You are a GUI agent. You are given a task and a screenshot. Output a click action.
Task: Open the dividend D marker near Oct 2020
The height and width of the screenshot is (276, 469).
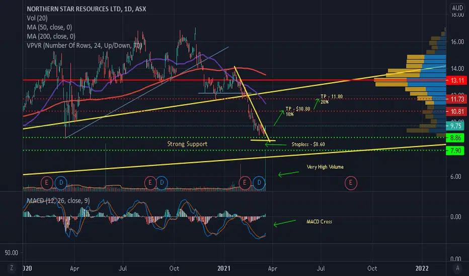coord(162,183)
